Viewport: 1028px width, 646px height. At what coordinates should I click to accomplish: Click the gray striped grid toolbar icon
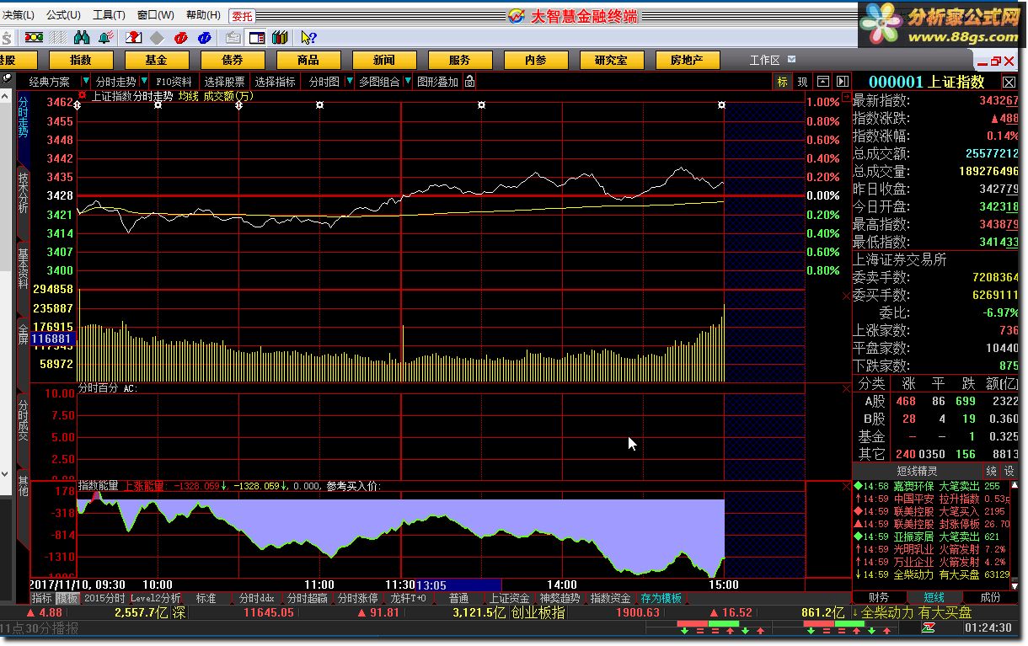click(57, 37)
